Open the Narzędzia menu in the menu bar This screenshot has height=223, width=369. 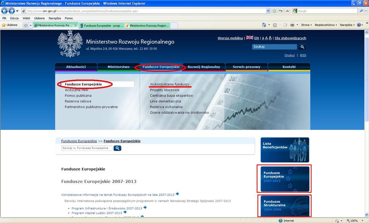[54, 18]
